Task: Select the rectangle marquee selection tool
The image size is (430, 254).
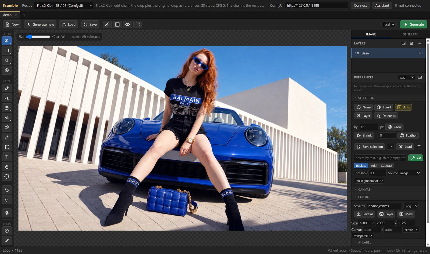Action: click(7, 50)
